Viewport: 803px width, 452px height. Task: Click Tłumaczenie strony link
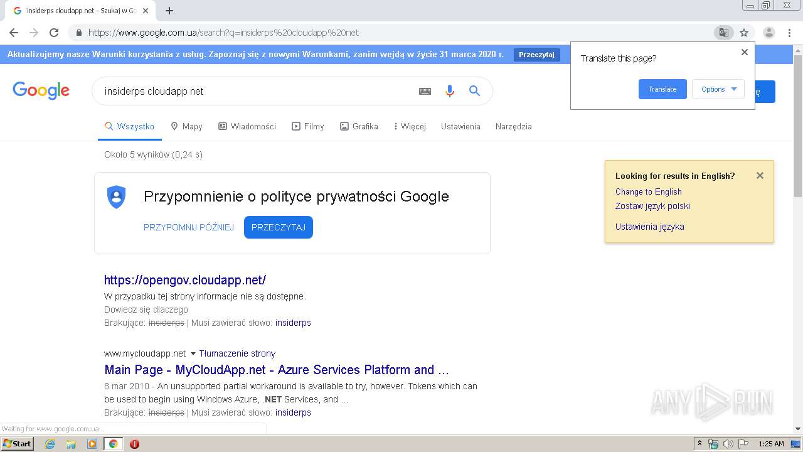click(237, 353)
